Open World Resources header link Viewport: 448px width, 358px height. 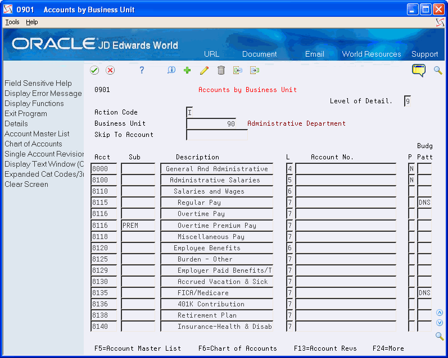pos(372,54)
